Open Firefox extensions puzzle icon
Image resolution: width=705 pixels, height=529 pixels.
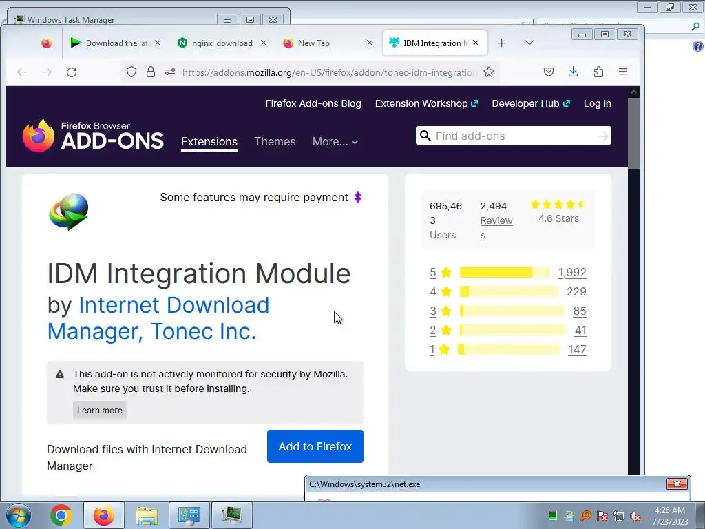pyautogui.click(x=598, y=72)
